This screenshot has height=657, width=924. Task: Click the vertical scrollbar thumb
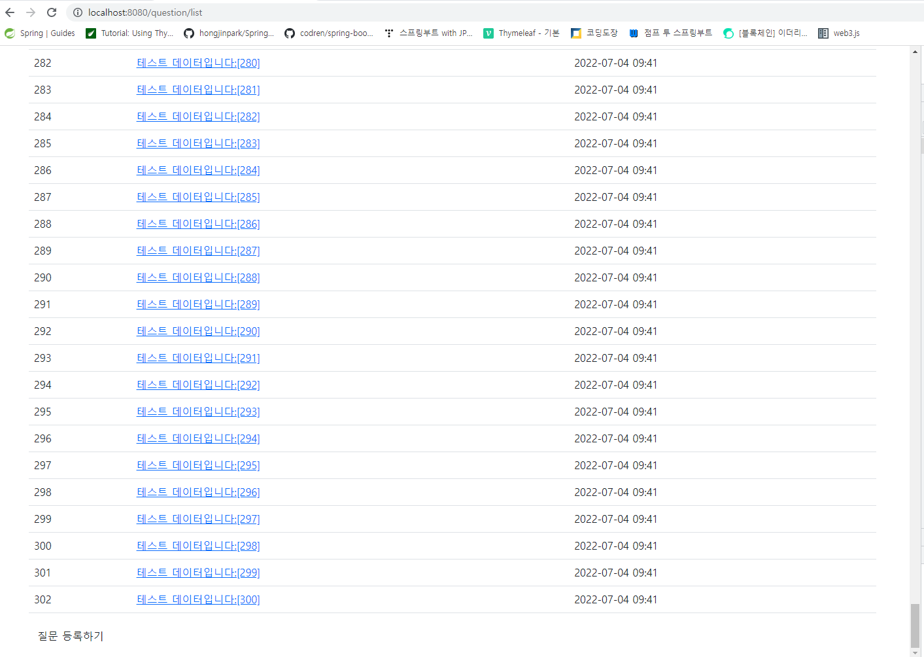(915, 625)
